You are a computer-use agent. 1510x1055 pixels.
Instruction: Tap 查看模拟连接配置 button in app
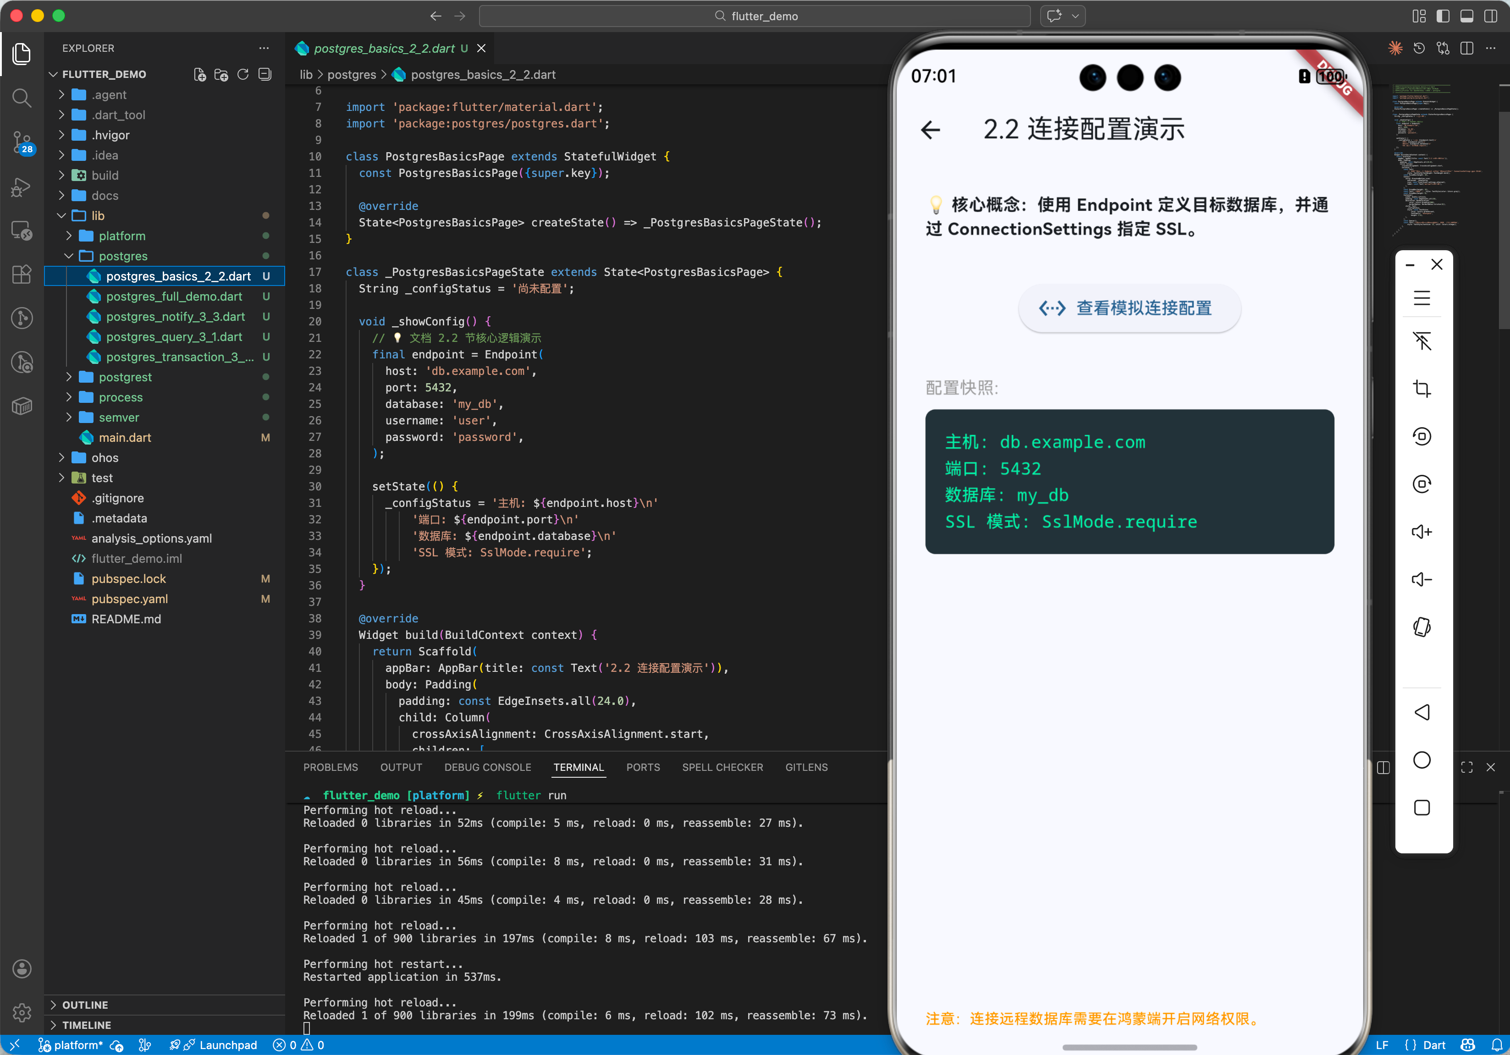click(x=1129, y=308)
